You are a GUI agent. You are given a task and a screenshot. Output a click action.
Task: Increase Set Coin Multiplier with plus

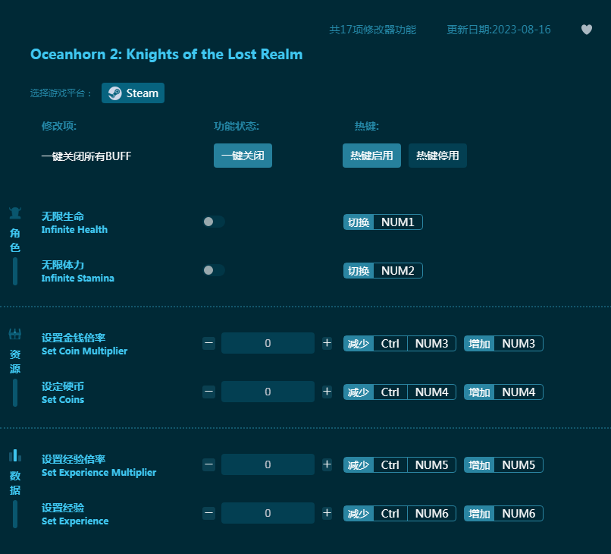pos(327,343)
